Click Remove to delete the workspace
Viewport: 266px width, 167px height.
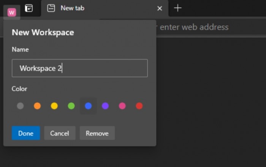[97, 133]
